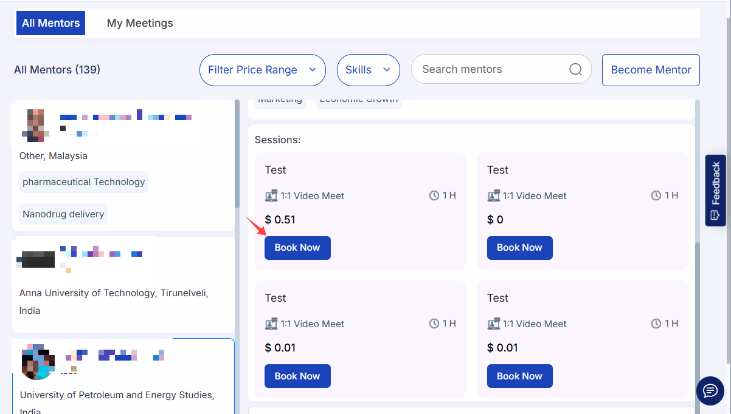Select the pharmaceutical Technology skill tag
The image size is (731, 414).
click(x=84, y=182)
